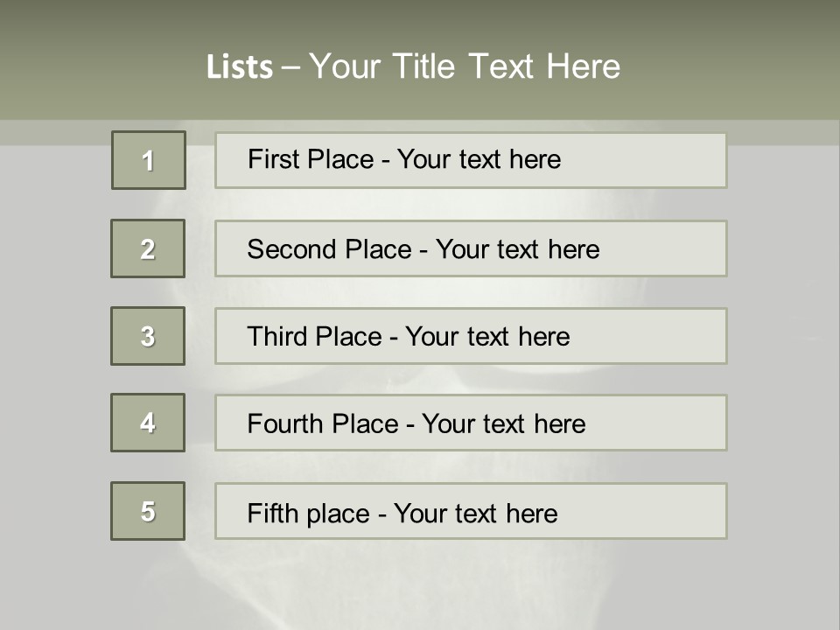Screen dimensions: 840x630
Task: Click the word "Third" in item three
Action: click(x=277, y=337)
